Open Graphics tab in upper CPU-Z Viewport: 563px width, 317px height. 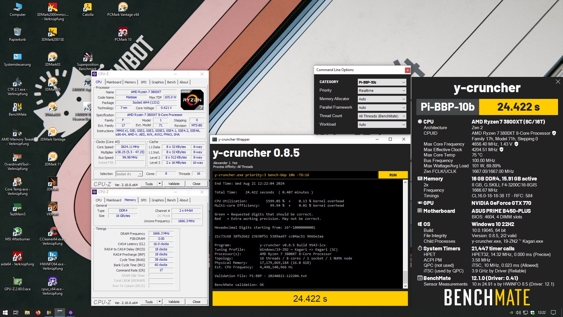tap(157, 82)
